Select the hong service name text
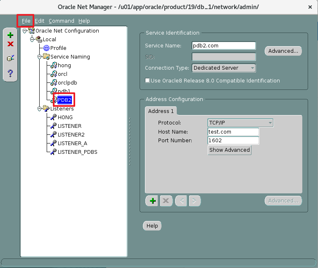This screenshot has height=268, width=318. (64, 66)
